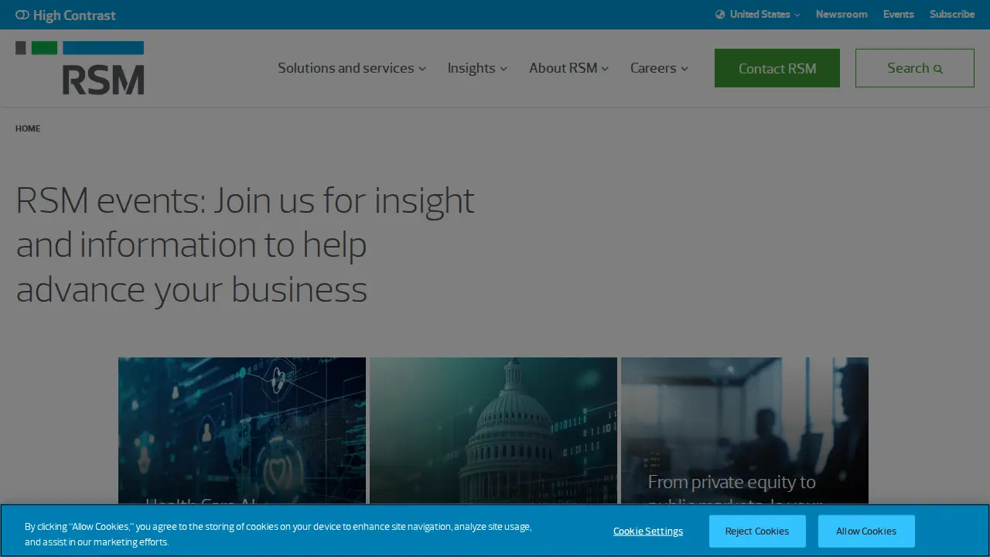Image resolution: width=990 pixels, height=557 pixels.
Task: Open the Newsroom link
Action: point(841,14)
